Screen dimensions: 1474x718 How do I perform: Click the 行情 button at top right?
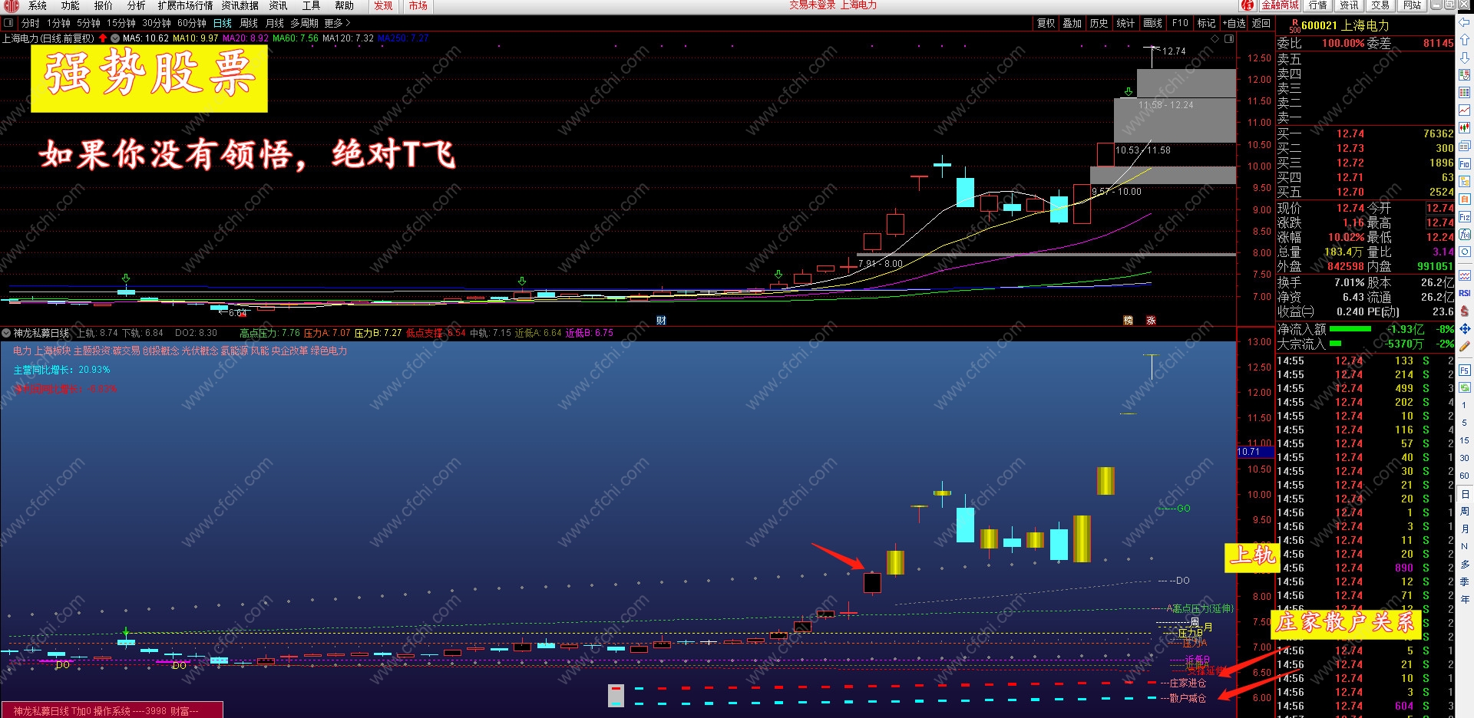click(1317, 5)
